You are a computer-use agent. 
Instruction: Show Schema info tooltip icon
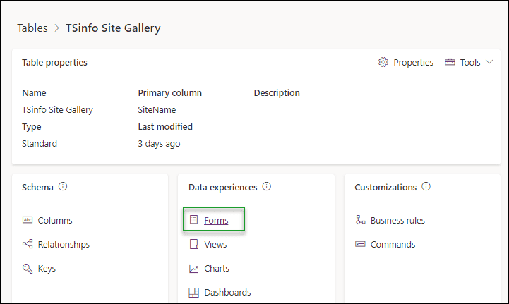pos(63,186)
